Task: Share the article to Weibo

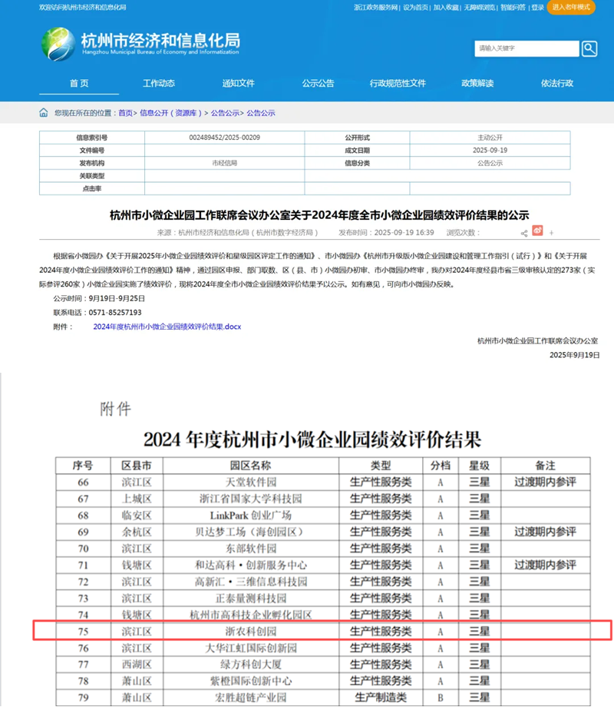Action: pyautogui.click(x=538, y=231)
